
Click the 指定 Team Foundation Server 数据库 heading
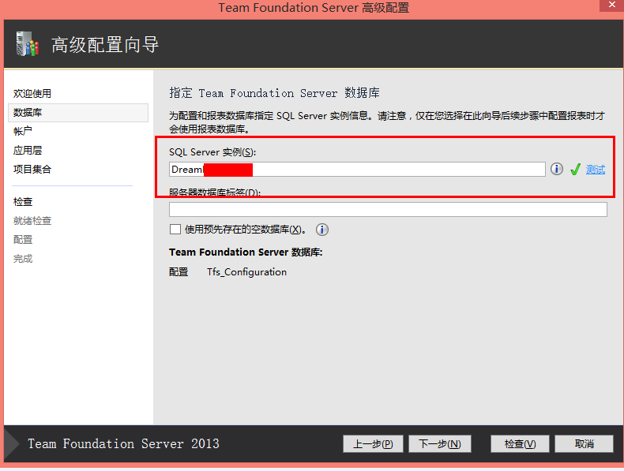click(x=274, y=93)
